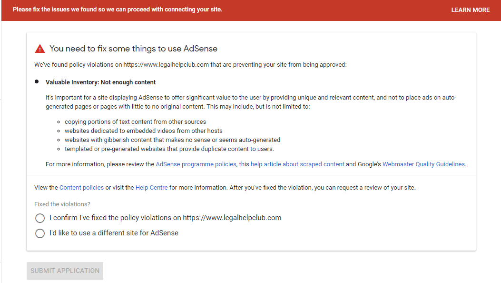This screenshot has height=283, width=501.
Task: Open help article about scraped content
Action: coord(297,164)
